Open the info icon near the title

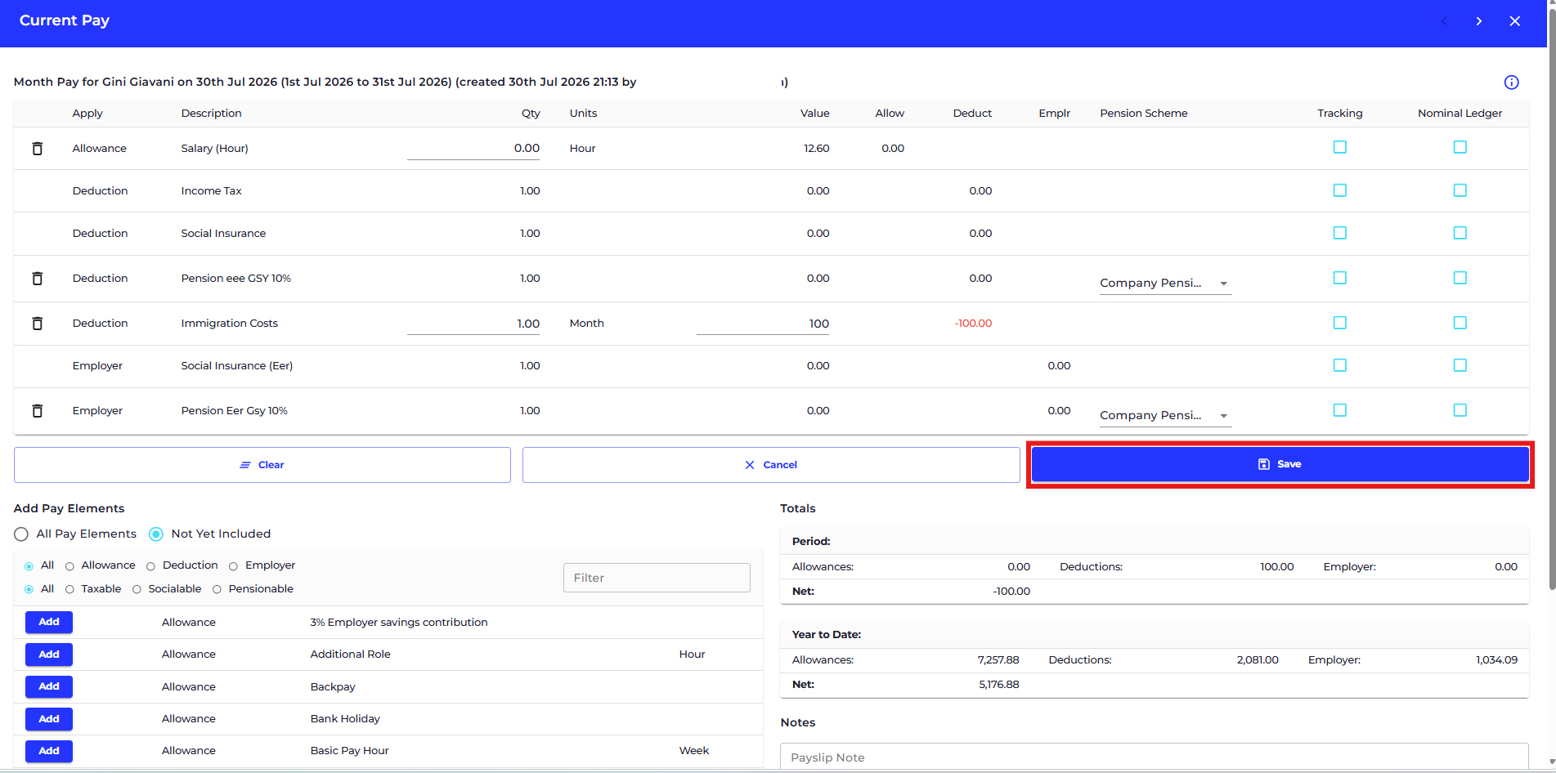click(x=1511, y=83)
